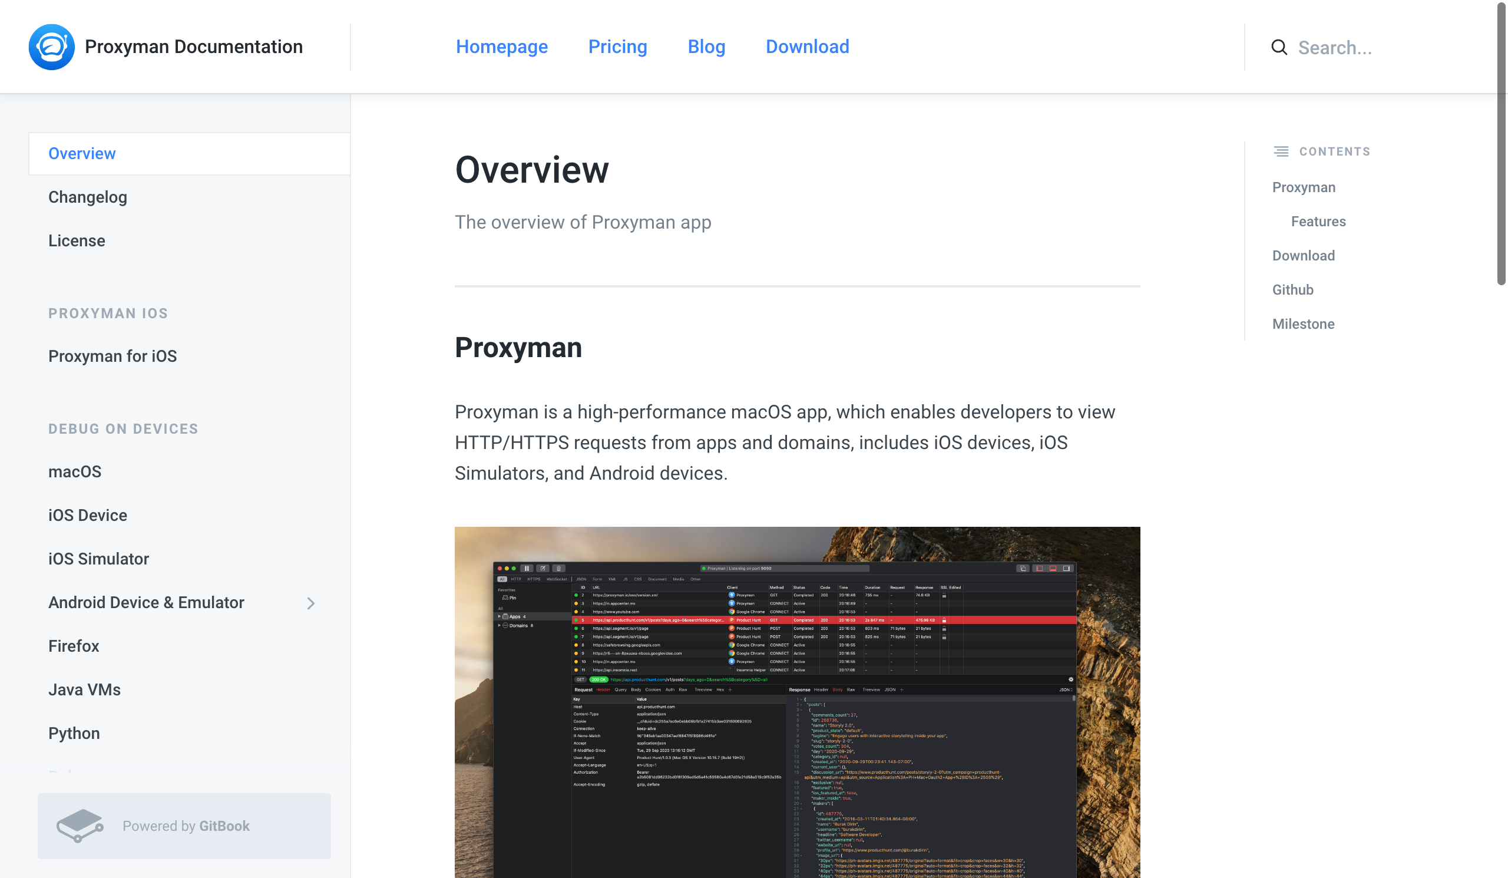
Task: Open Firefox guide in sidebar
Action: click(74, 646)
